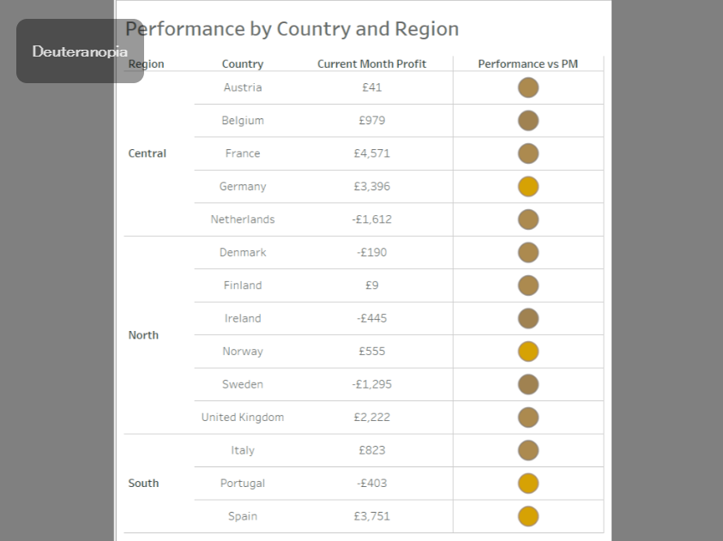
Task: Click Netherlands' performance status circle
Action: click(x=528, y=219)
